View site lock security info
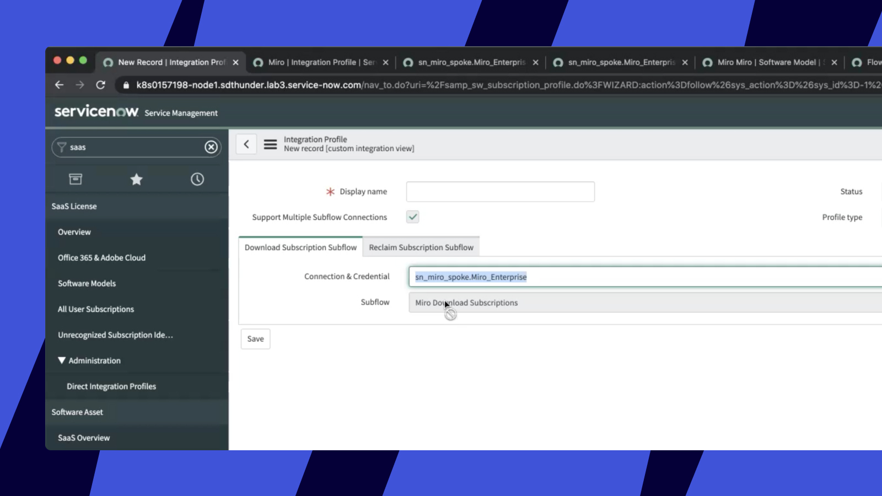This screenshot has width=882, height=496. (126, 85)
